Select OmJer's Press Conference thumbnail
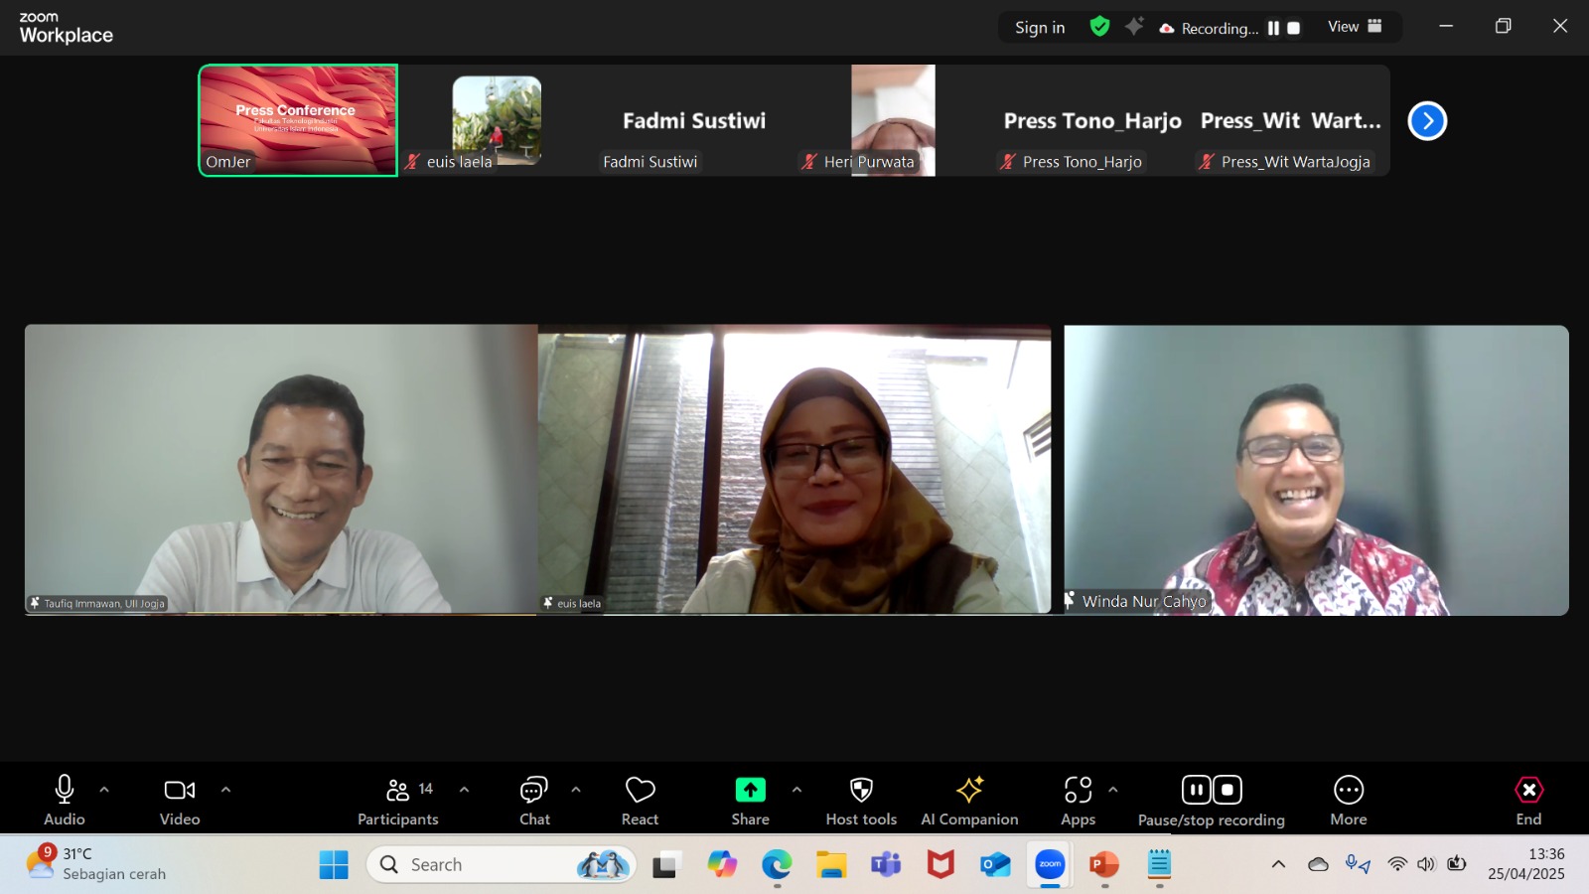This screenshot has height=894, width=1589. click(298, 120)
